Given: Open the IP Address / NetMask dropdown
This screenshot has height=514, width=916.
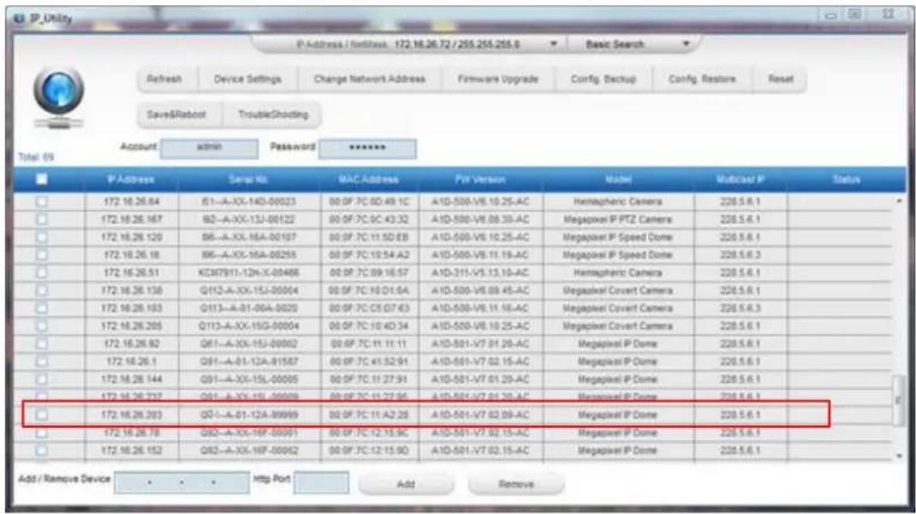Looking at the screenshot, I should (553, 44).
